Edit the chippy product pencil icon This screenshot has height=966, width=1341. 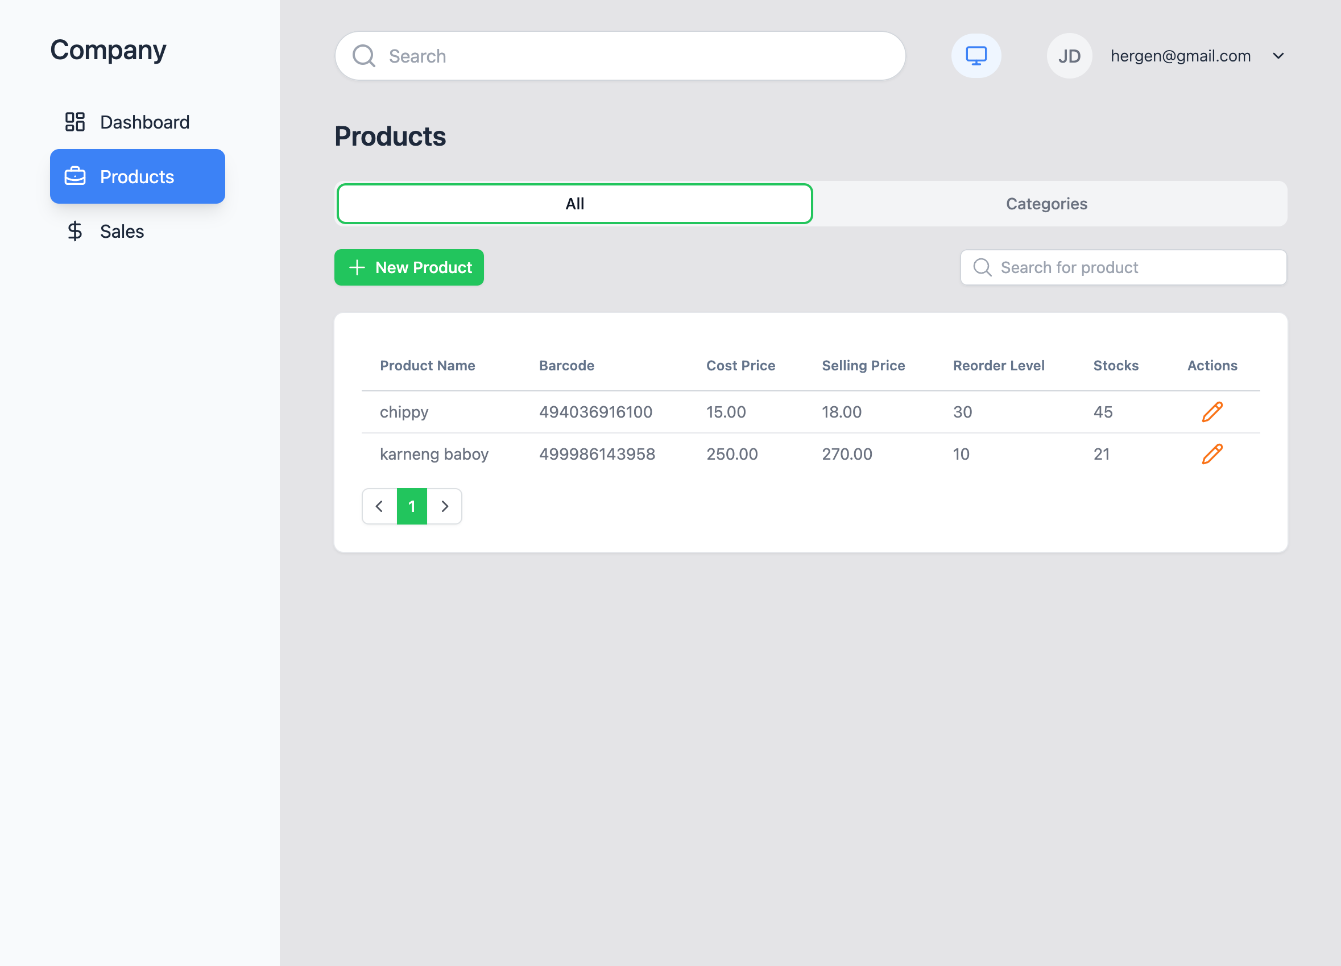point(1212,412)
